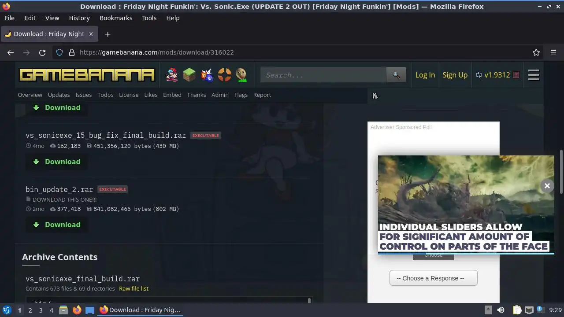This screenshot has height=317, width=564.
Task: Open the volume control in tray
Action: tap(501, 310)
